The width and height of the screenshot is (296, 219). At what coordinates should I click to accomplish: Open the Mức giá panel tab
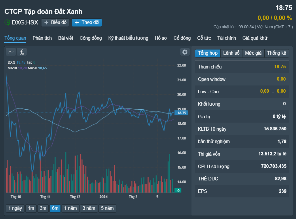point(253,53)
